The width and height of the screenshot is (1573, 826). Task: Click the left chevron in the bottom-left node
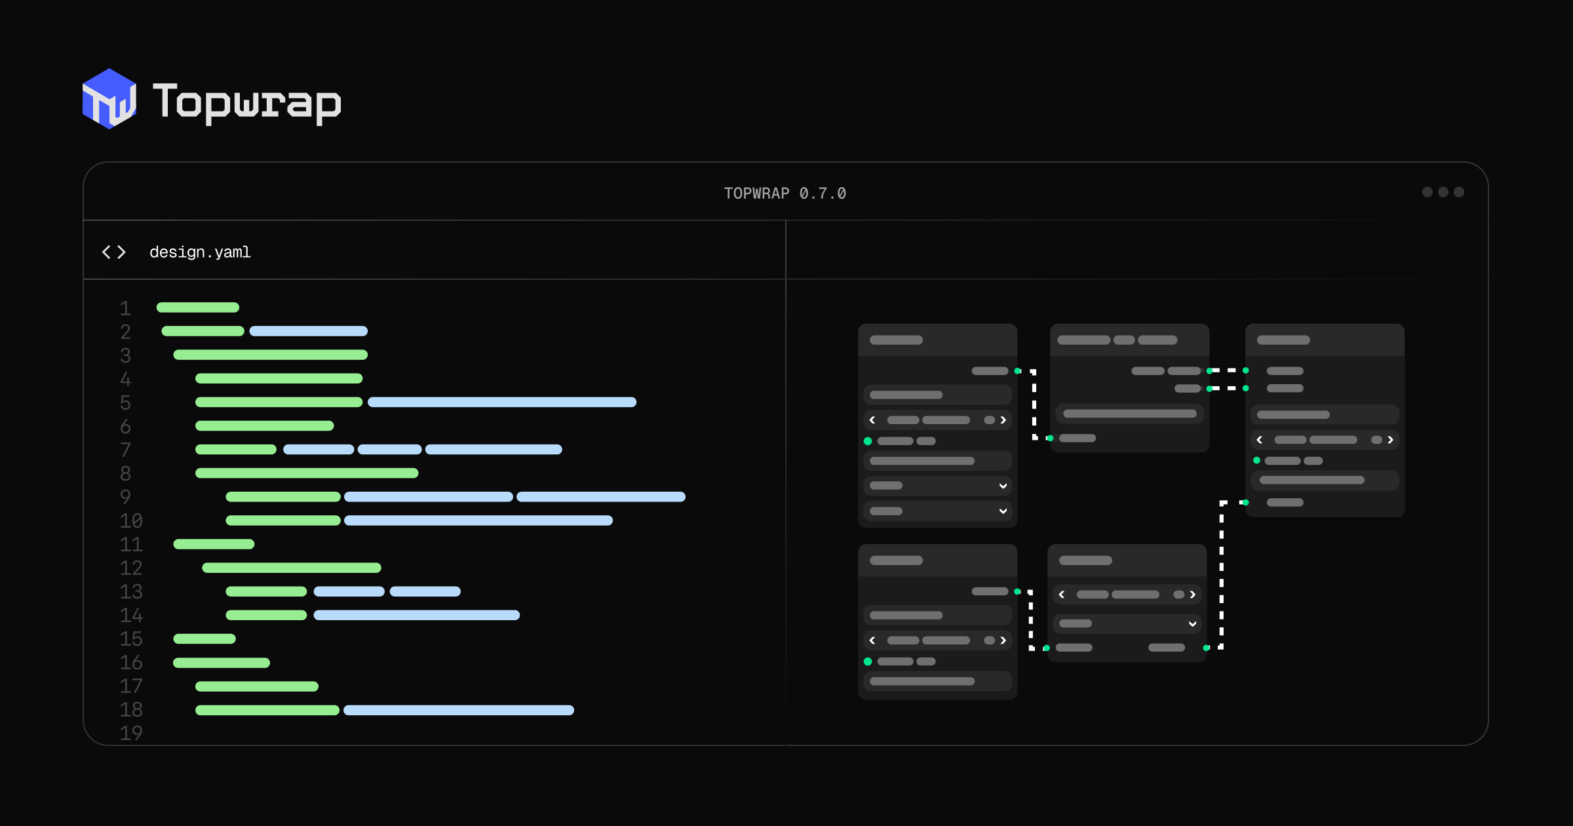[x=872, y=640]
